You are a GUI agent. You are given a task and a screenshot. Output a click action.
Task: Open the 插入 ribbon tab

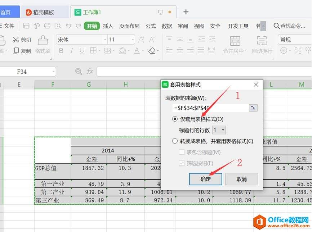click(108, 26)
